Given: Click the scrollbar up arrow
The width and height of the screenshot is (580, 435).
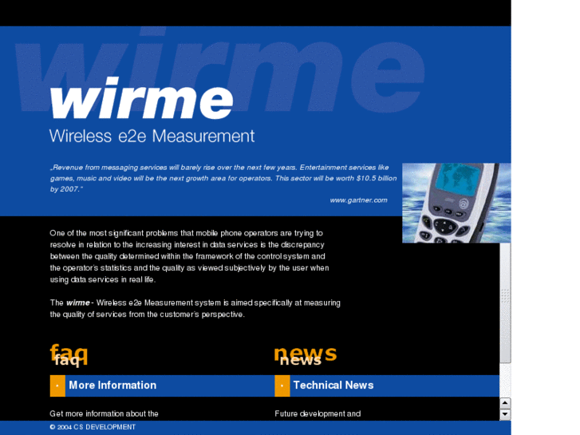Looking at the screenshot, I should [x=505, y=403].
